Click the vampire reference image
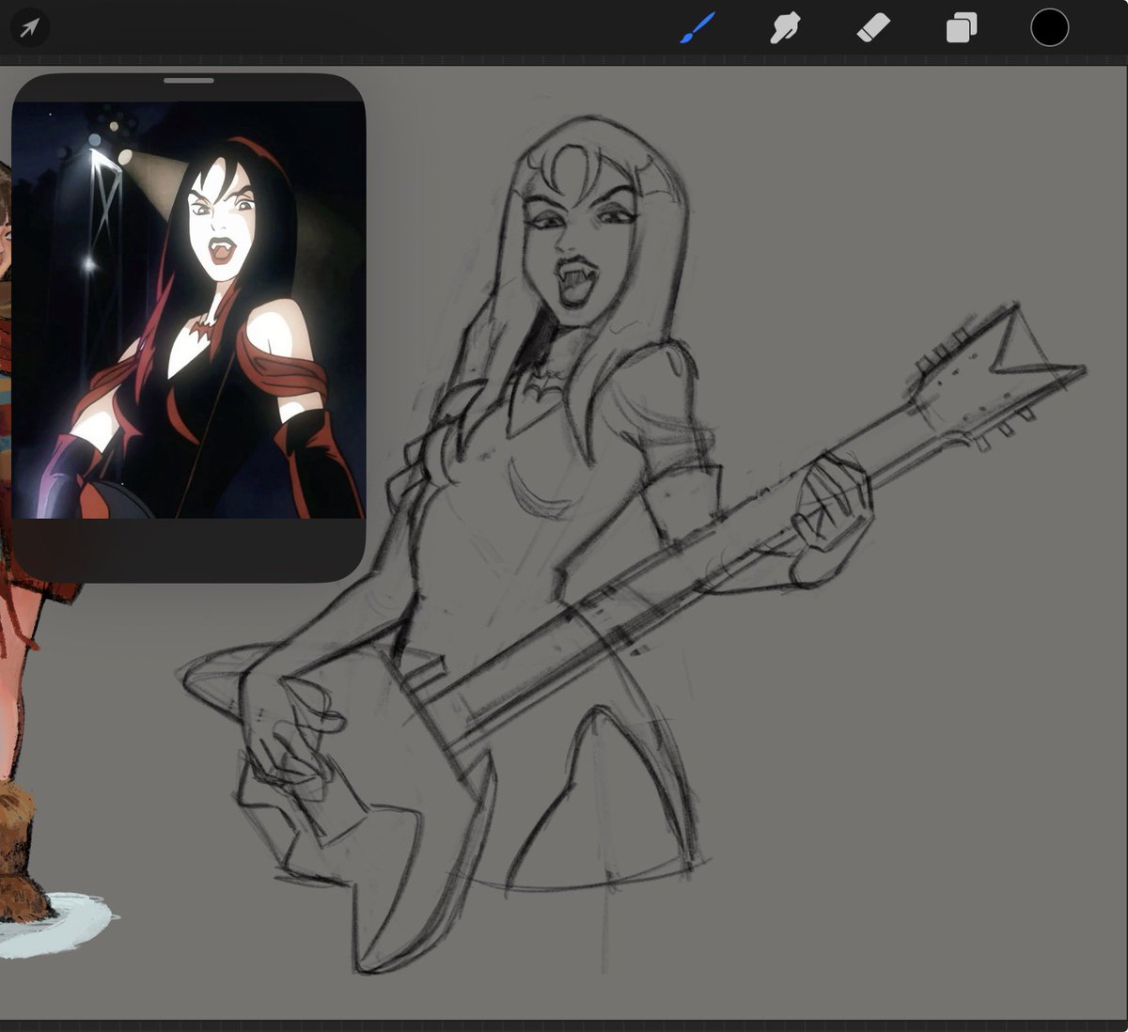 click(x=188, y=310)
